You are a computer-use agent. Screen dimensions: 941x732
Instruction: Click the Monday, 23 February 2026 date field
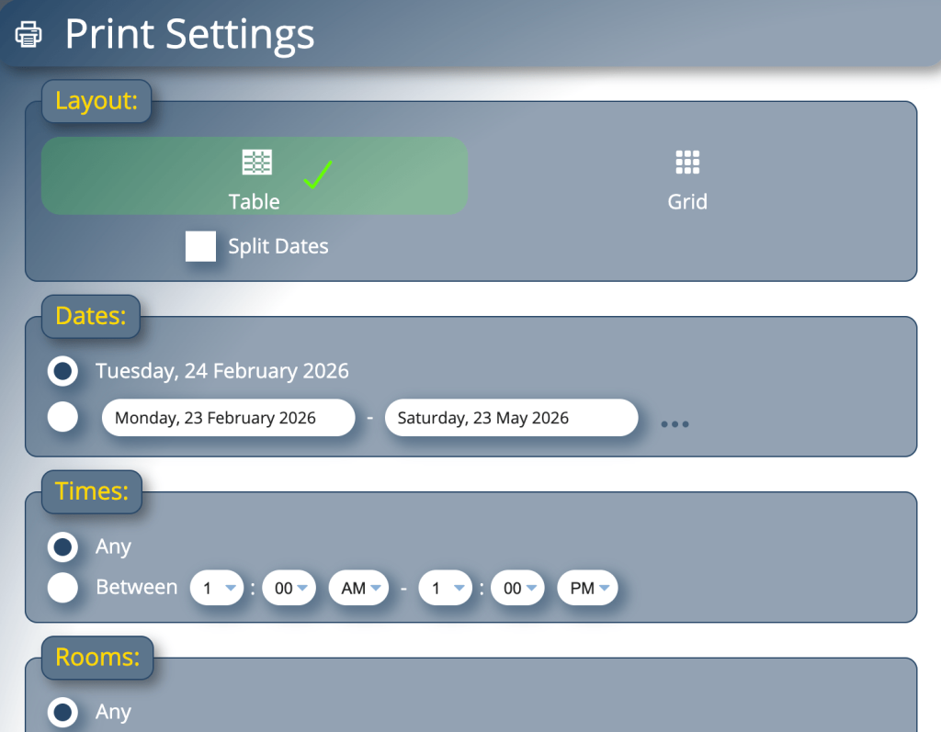228,418
